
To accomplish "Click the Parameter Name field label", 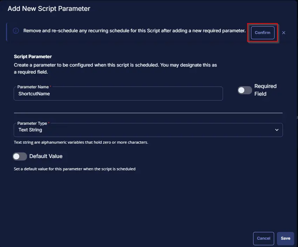I will (33, 87).
